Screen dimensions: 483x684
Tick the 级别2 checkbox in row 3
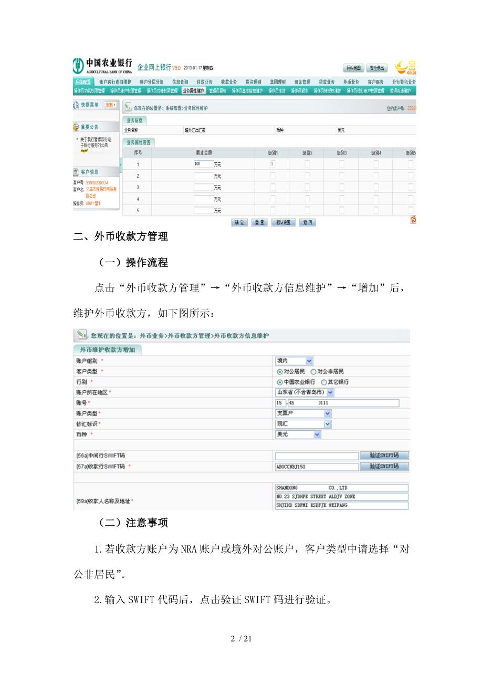point(307,187)
